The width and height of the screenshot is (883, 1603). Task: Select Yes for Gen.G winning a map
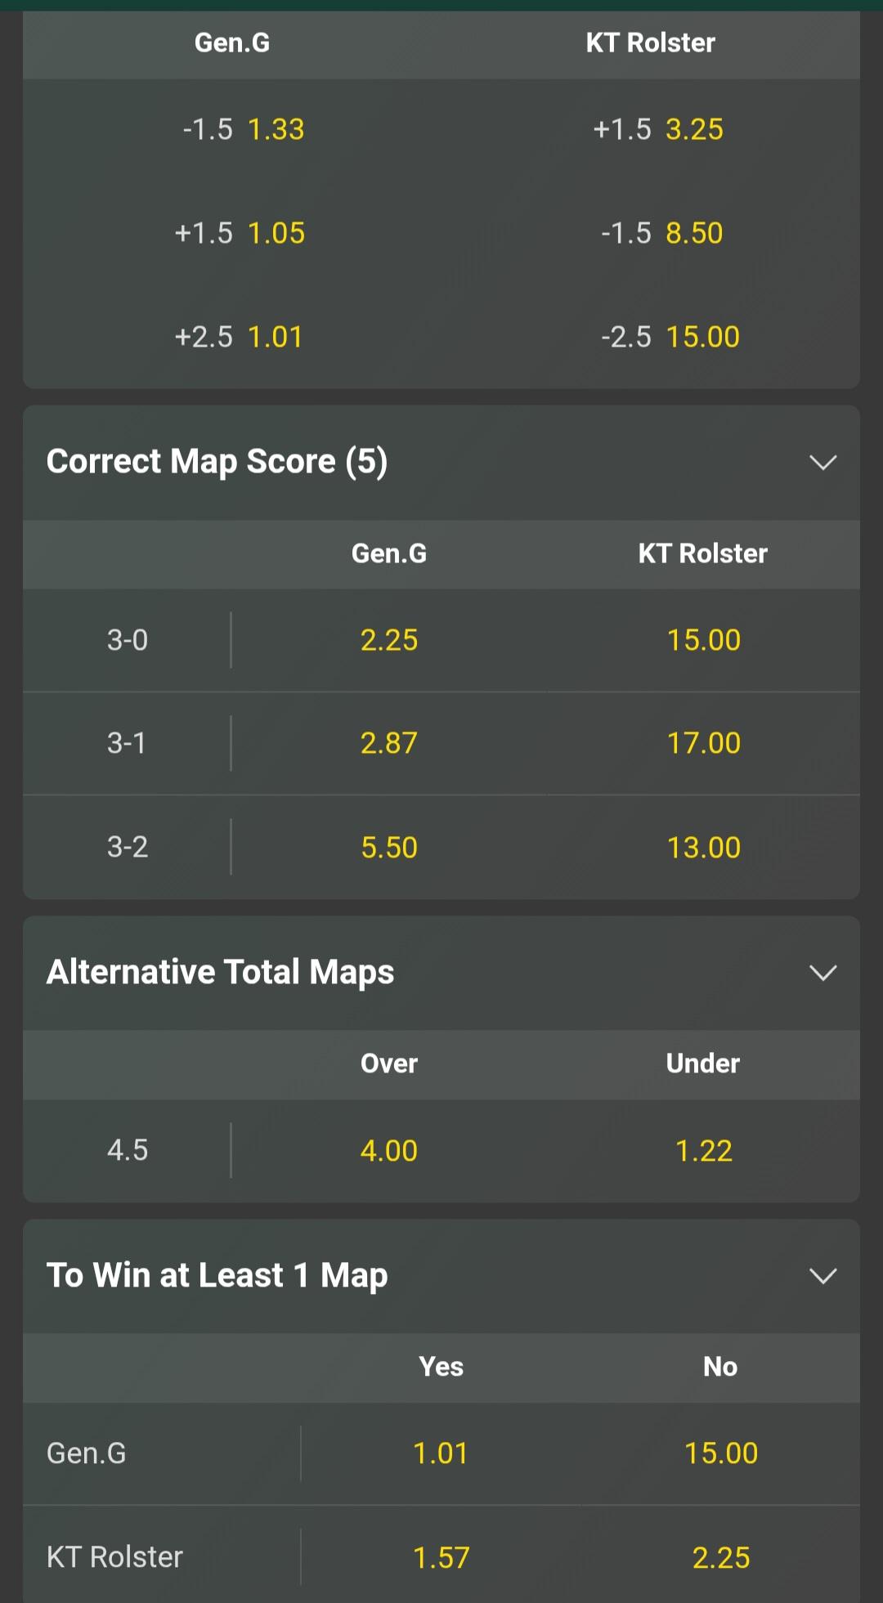[x=441, y=1453]
